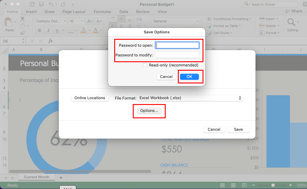The height and width of the screenshot is (189, 307).
Task: Click the Online Locations button
Action: pyautogui.click(x=90, y=98)
